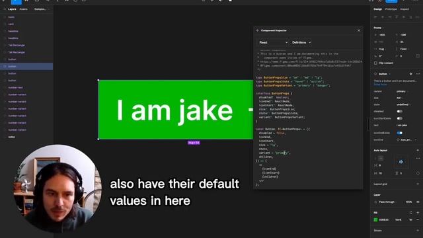This screenshot has width=423, height=238.
Task: Set auto layout direction to horizontal
Action: point(381,159)
